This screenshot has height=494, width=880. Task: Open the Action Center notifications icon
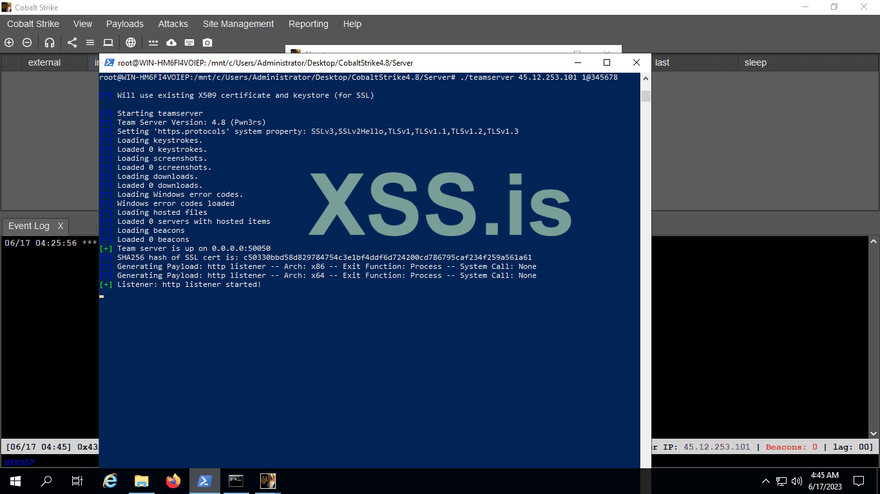click(x=859, y=481)
